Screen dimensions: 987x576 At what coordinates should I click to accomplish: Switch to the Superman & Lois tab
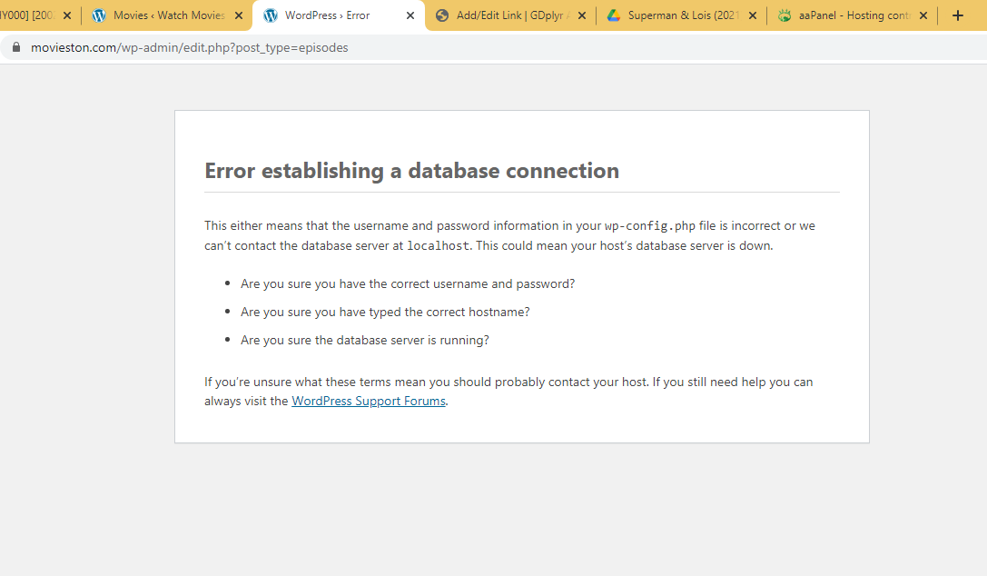coord(683,15)
